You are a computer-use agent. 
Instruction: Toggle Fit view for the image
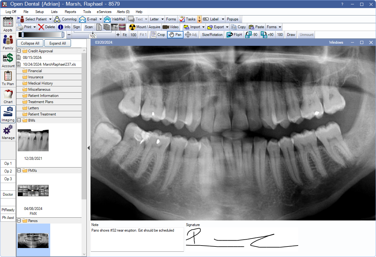click(x=124, y=35)
